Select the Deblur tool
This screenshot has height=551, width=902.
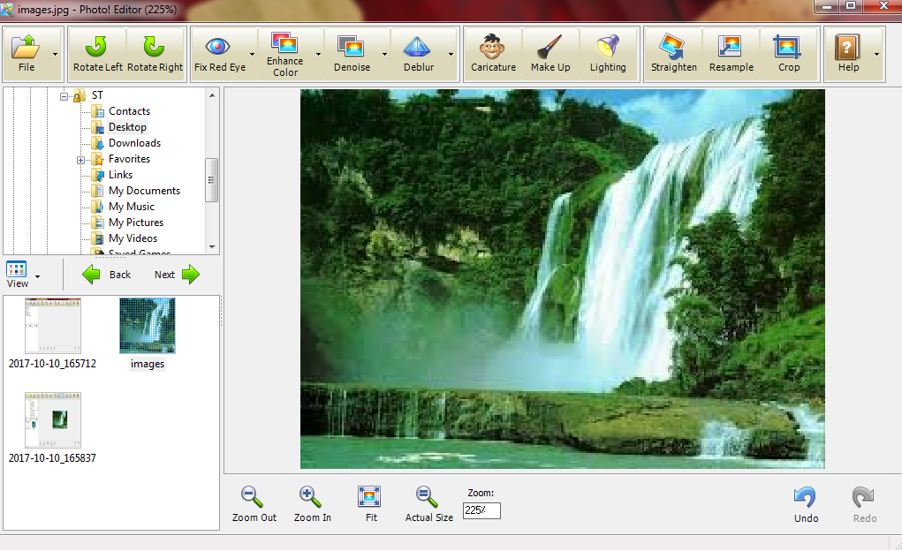coord(418,54)
